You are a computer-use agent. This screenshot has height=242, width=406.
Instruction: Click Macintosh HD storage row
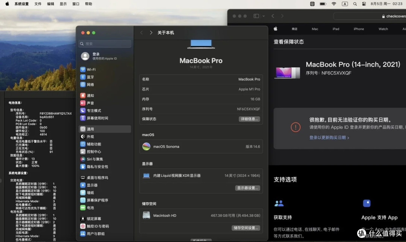[x=201, y=215]
